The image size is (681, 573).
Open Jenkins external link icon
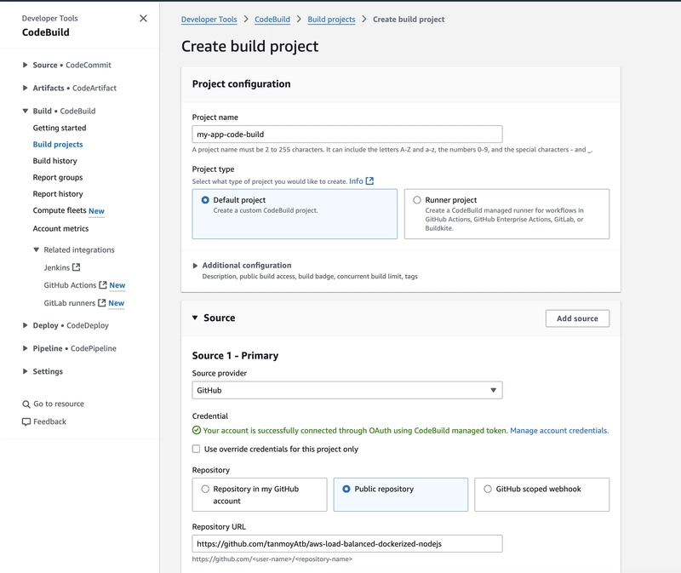[76, 267]
